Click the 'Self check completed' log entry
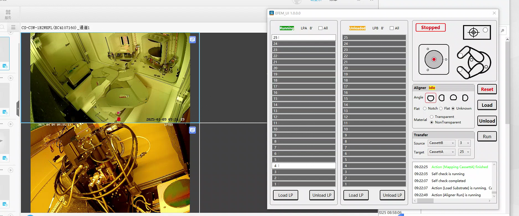Viewport: 519px width, 216px height. click(x=449, y=181)
